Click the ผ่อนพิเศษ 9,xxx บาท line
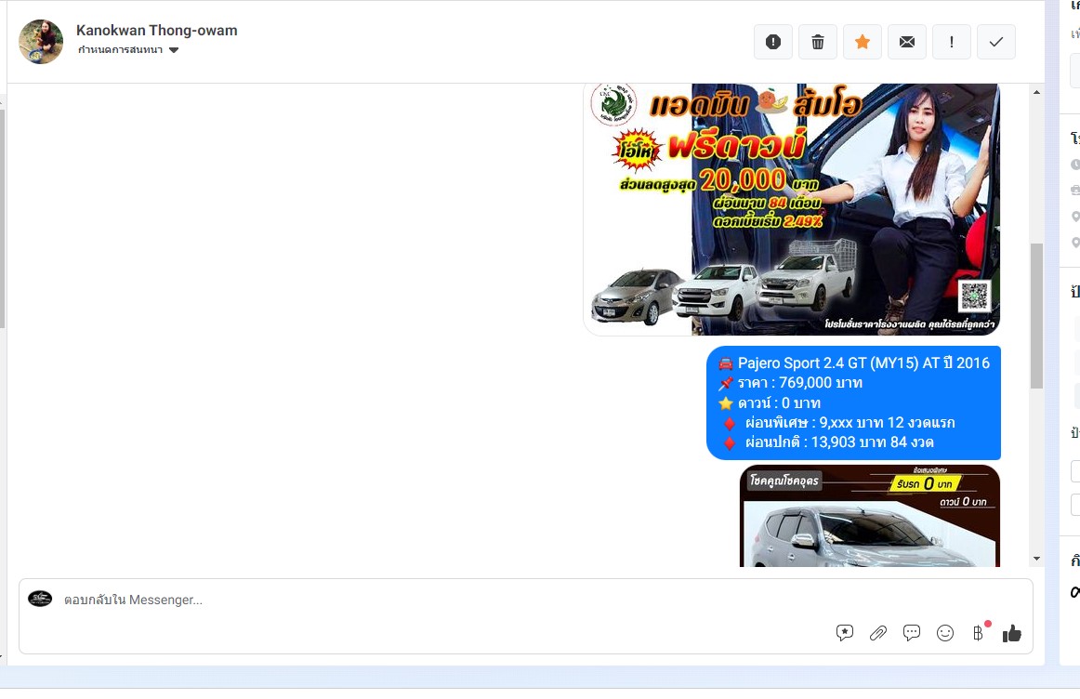This screenshot has height=699, width=1080. 839,423
